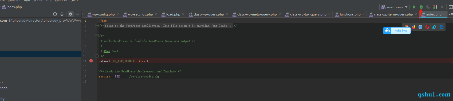Open index.php in Opera browser
Viewport: 453px width, 101px height.
[427, 27]
